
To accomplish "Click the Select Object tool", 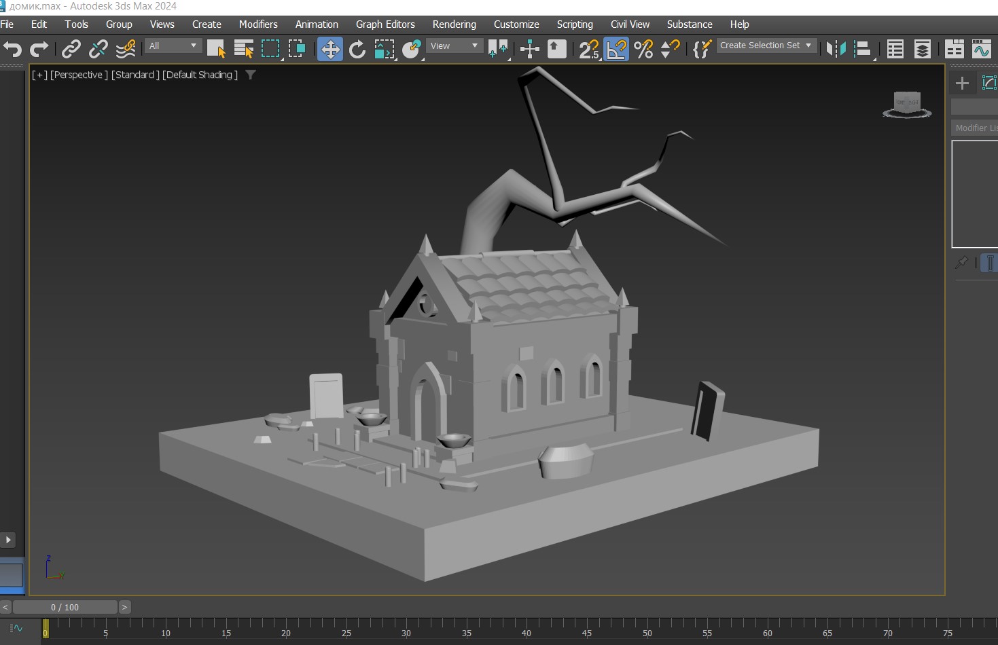I will click(x=216, y=49).
